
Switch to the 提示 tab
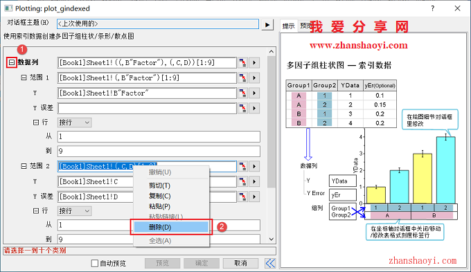(289, 26)
